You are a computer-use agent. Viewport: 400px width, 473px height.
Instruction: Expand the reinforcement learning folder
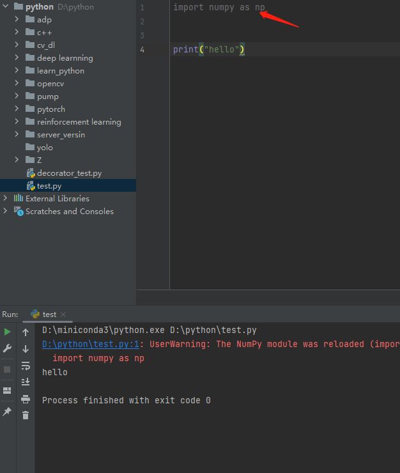[17, 121]
